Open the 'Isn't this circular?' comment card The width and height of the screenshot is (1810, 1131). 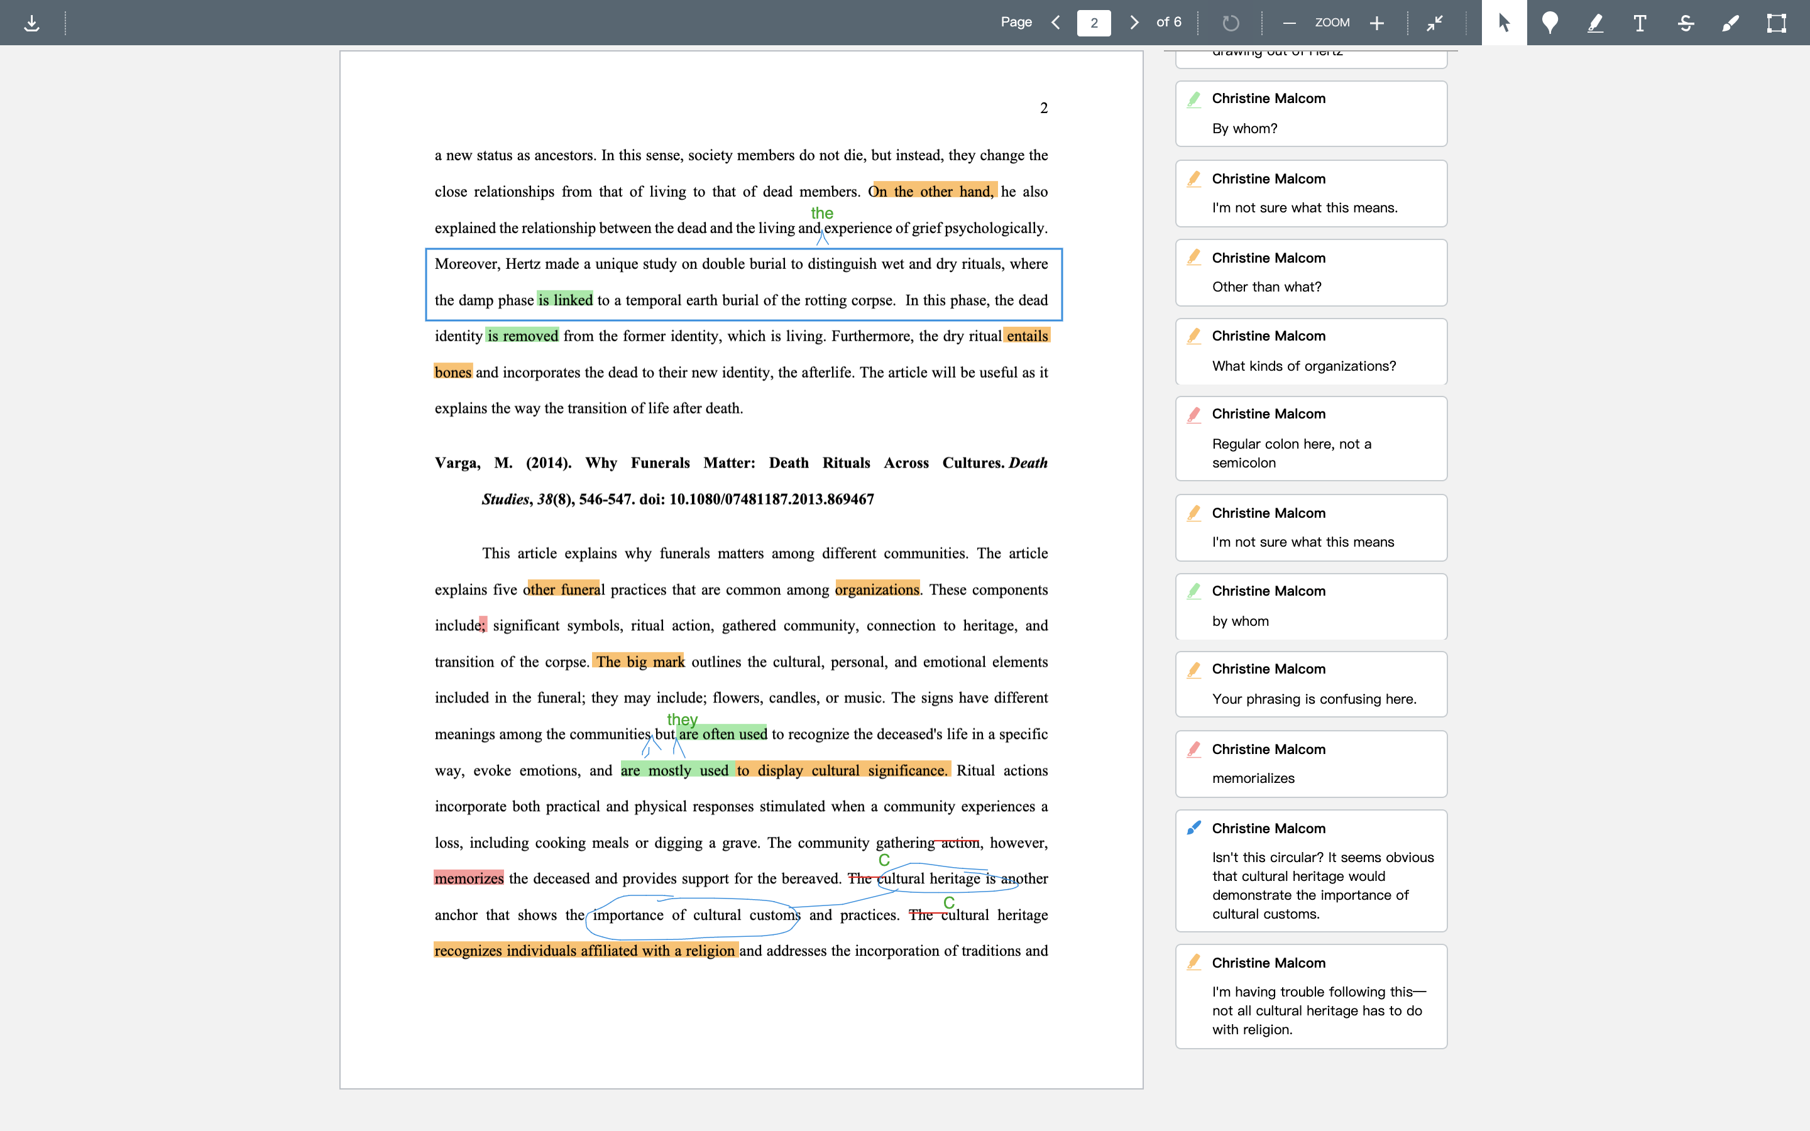tap(1311, 871)
